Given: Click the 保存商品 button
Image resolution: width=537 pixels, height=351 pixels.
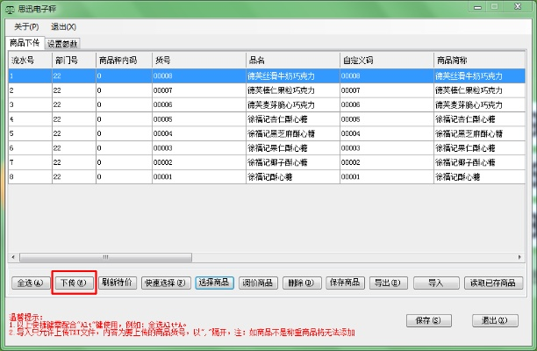Looking at the screenshot, I should [x=345, y=283].
